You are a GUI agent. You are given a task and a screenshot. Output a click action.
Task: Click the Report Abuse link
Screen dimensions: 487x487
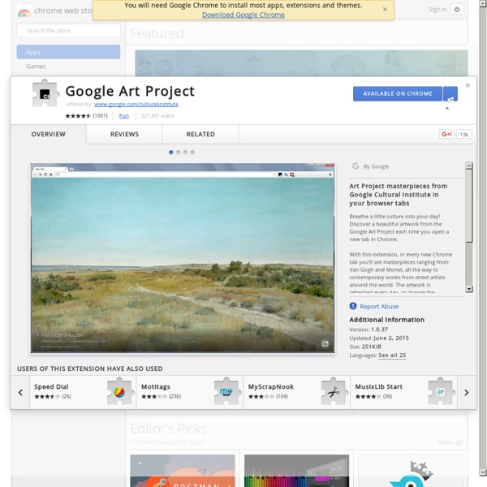coord(379,307)
